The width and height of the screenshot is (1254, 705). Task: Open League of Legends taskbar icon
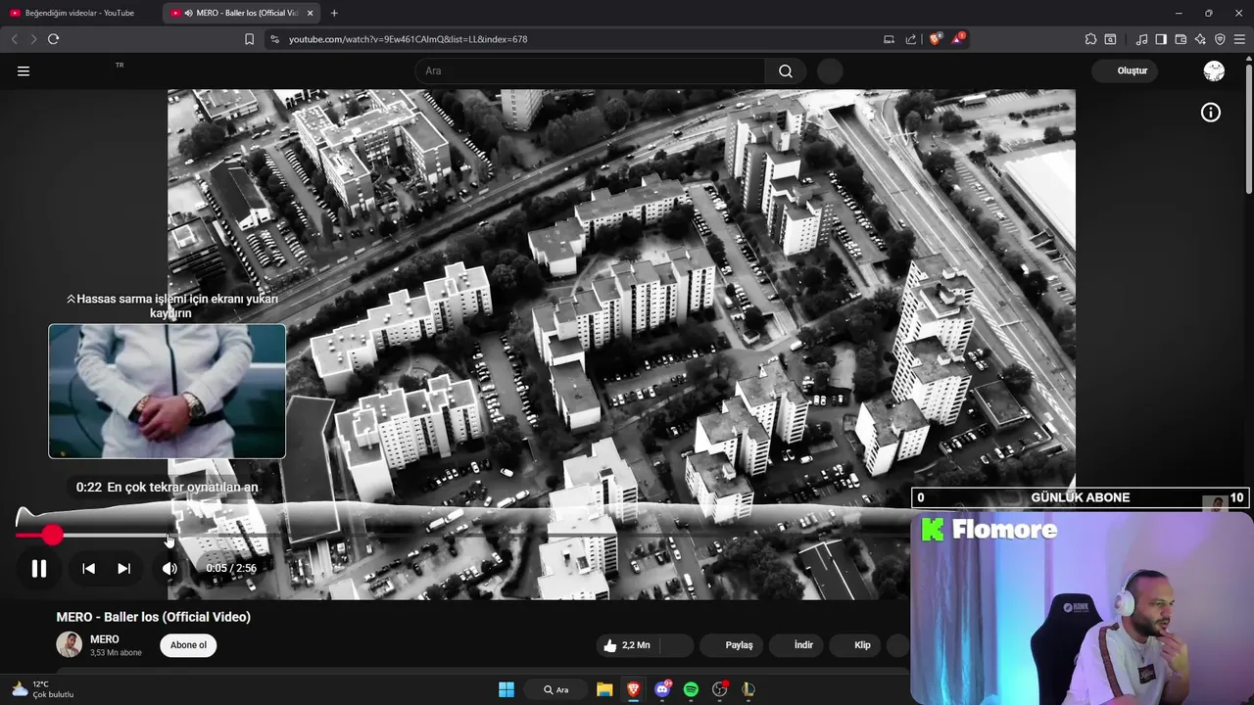click(x=748, y=689)
